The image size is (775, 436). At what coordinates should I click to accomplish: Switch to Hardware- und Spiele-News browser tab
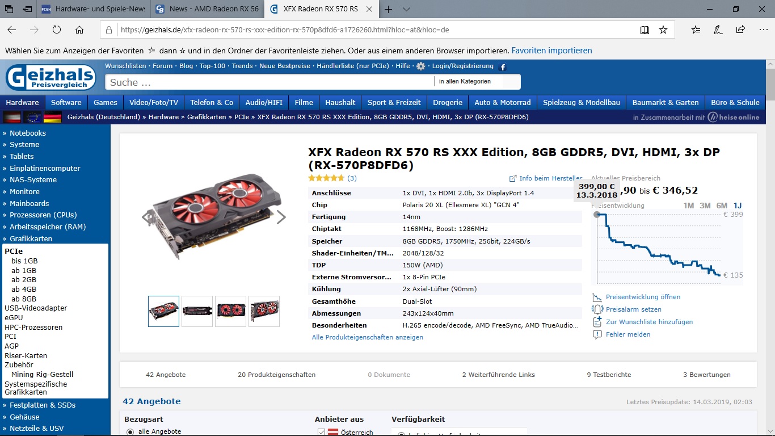tap(94, 9)
